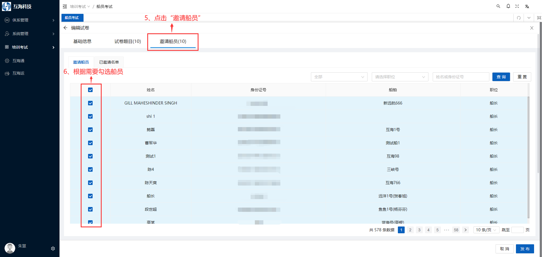Go to page 2
Viewport: 542px width, 257px height.
pos(410,230)
